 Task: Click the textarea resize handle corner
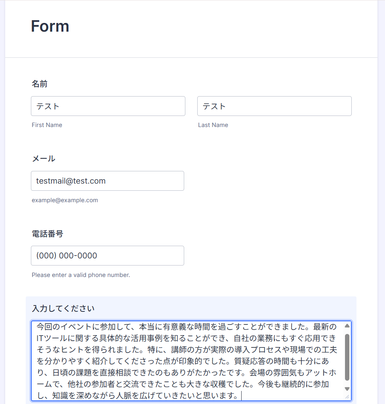tap(347, 397)
